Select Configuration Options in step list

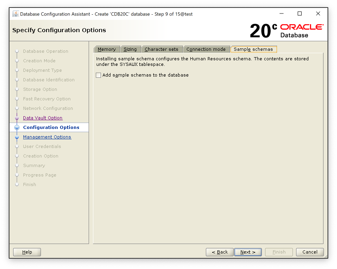[x=51, y=127]
